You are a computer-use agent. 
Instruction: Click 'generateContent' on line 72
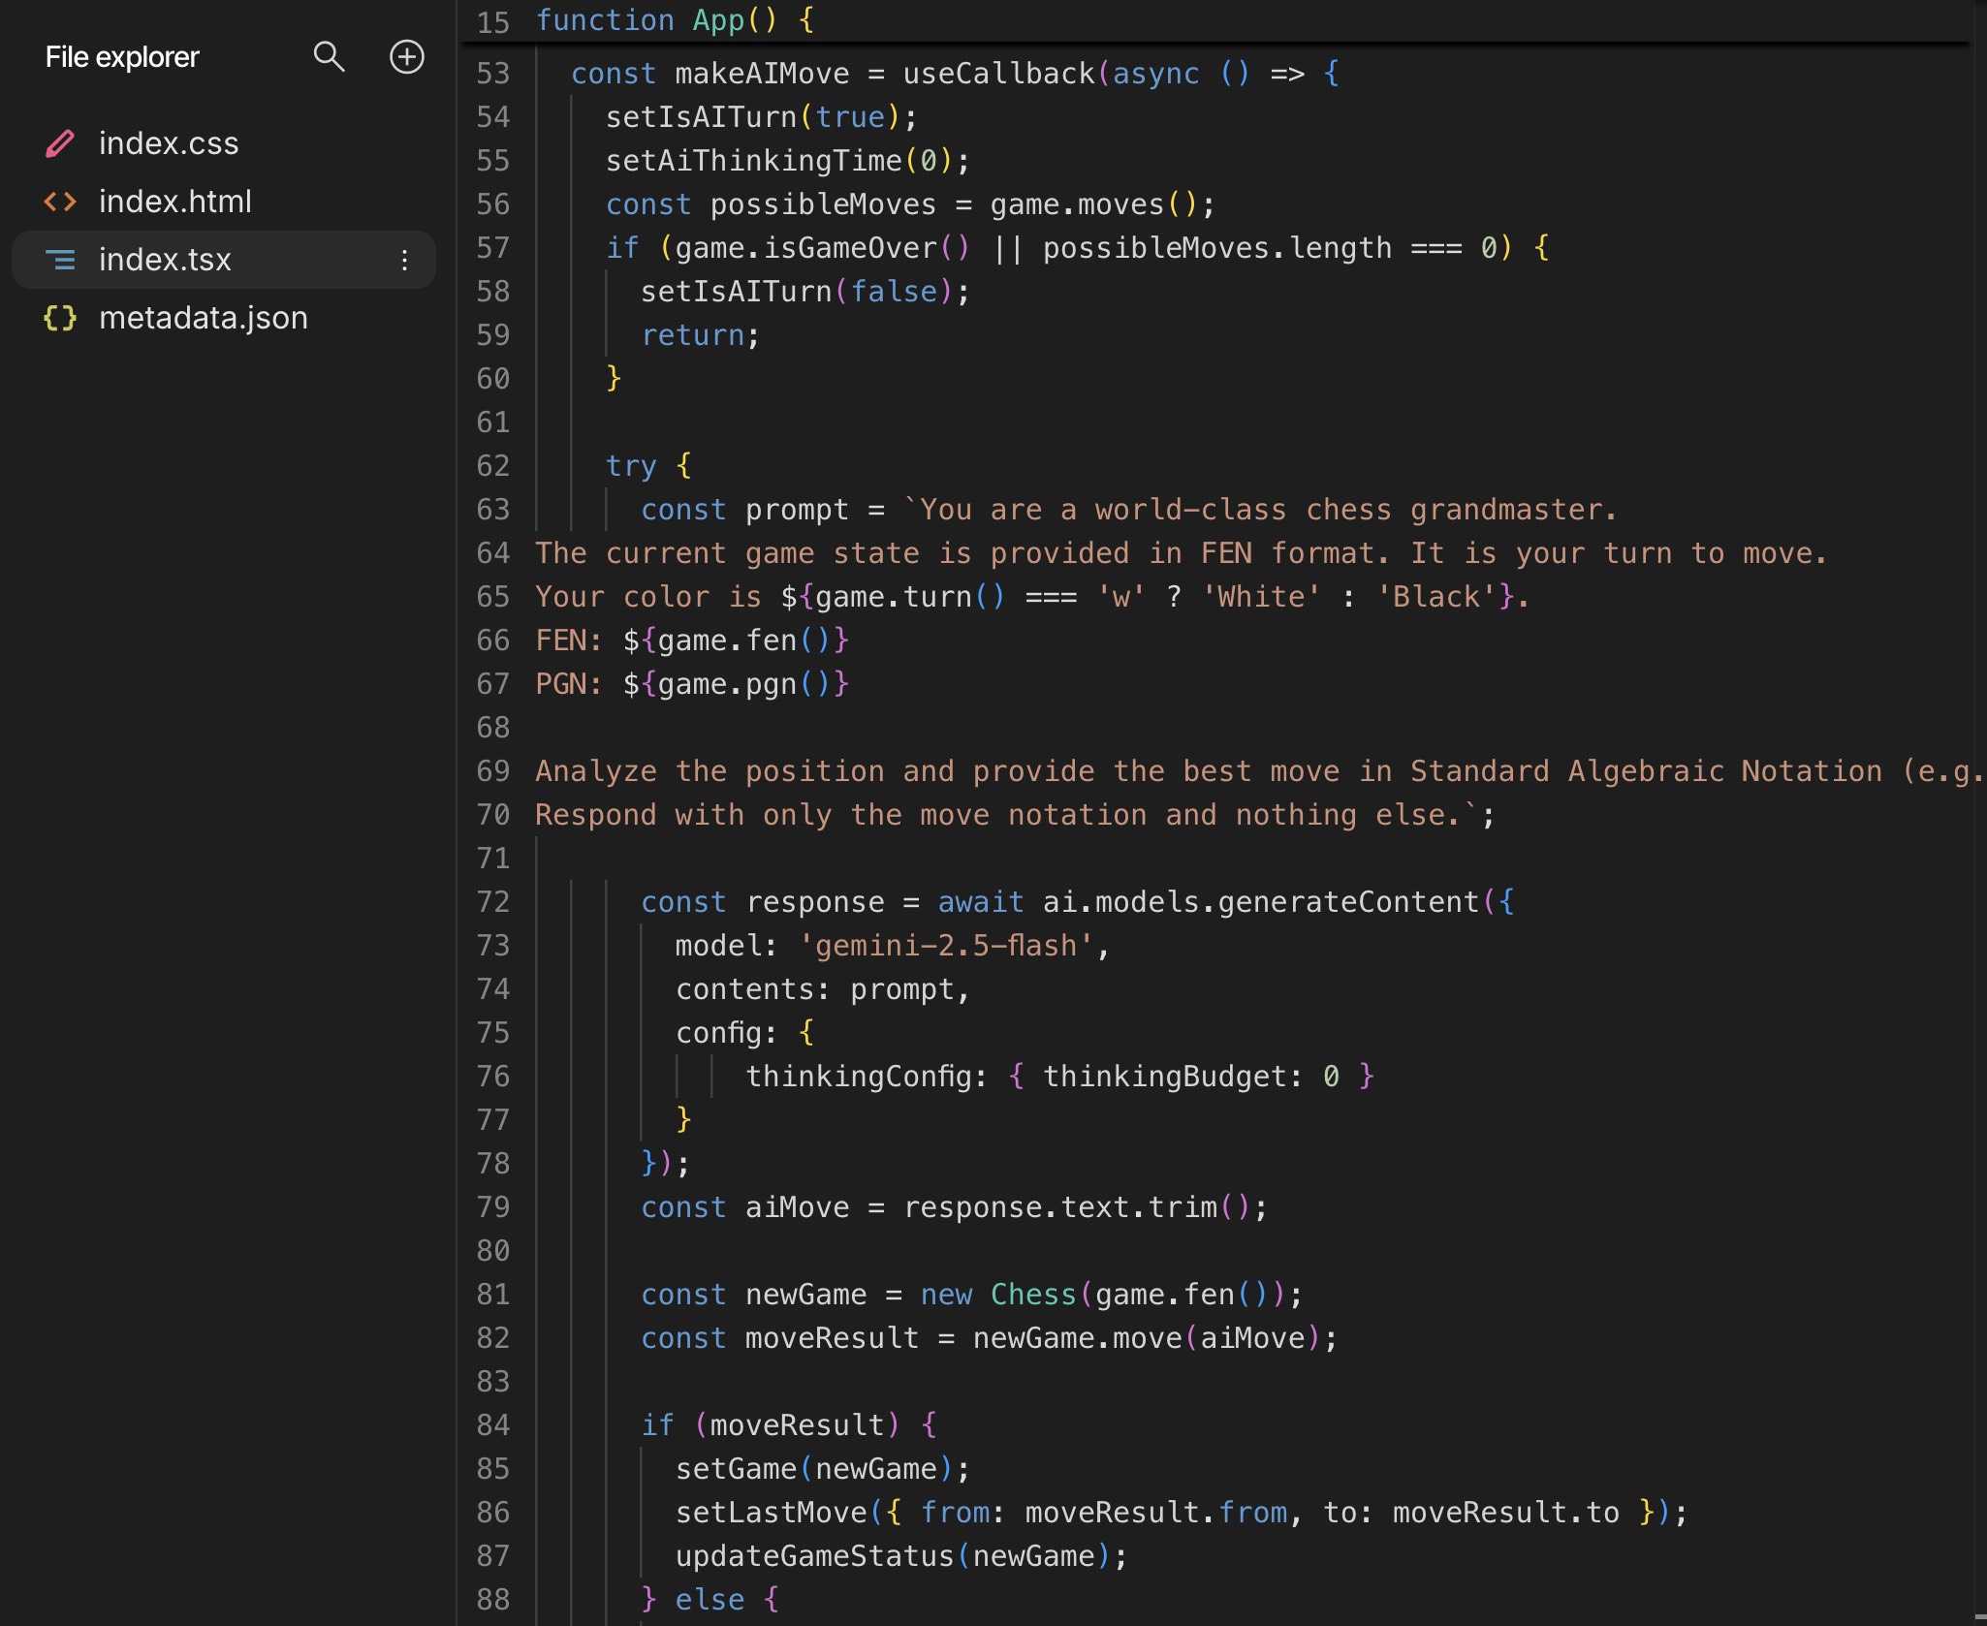tap(1348, 902)
